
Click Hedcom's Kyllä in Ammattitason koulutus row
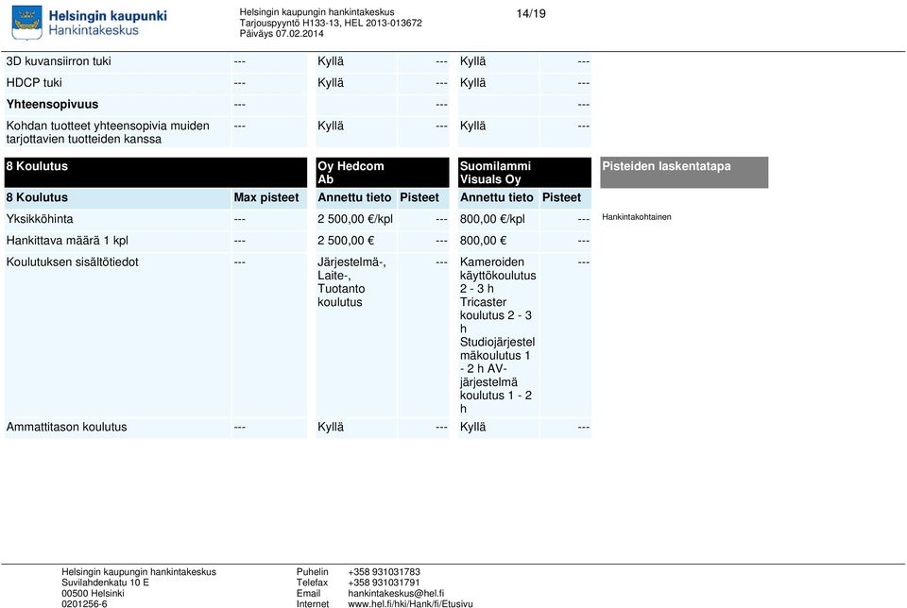click(x=331, y=427)
